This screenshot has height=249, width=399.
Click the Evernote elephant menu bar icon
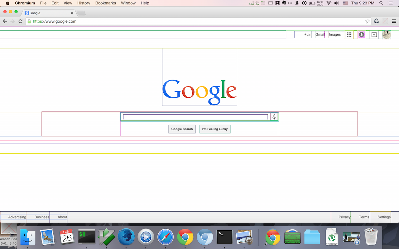pyautogui.click(x=284, y=3)
